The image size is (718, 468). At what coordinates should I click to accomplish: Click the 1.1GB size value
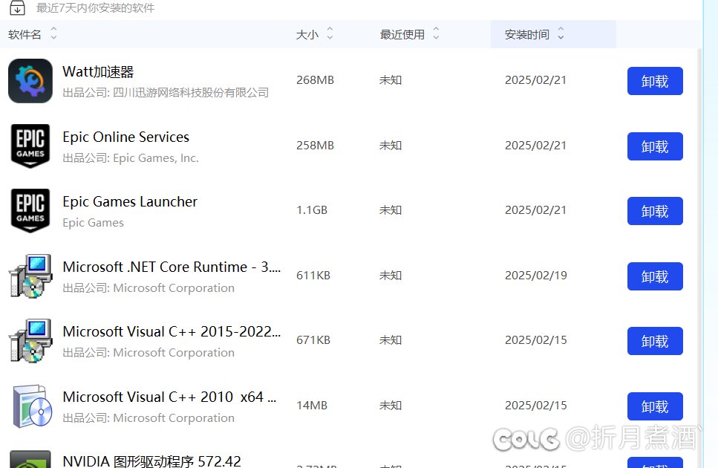[x=312, y=210]
